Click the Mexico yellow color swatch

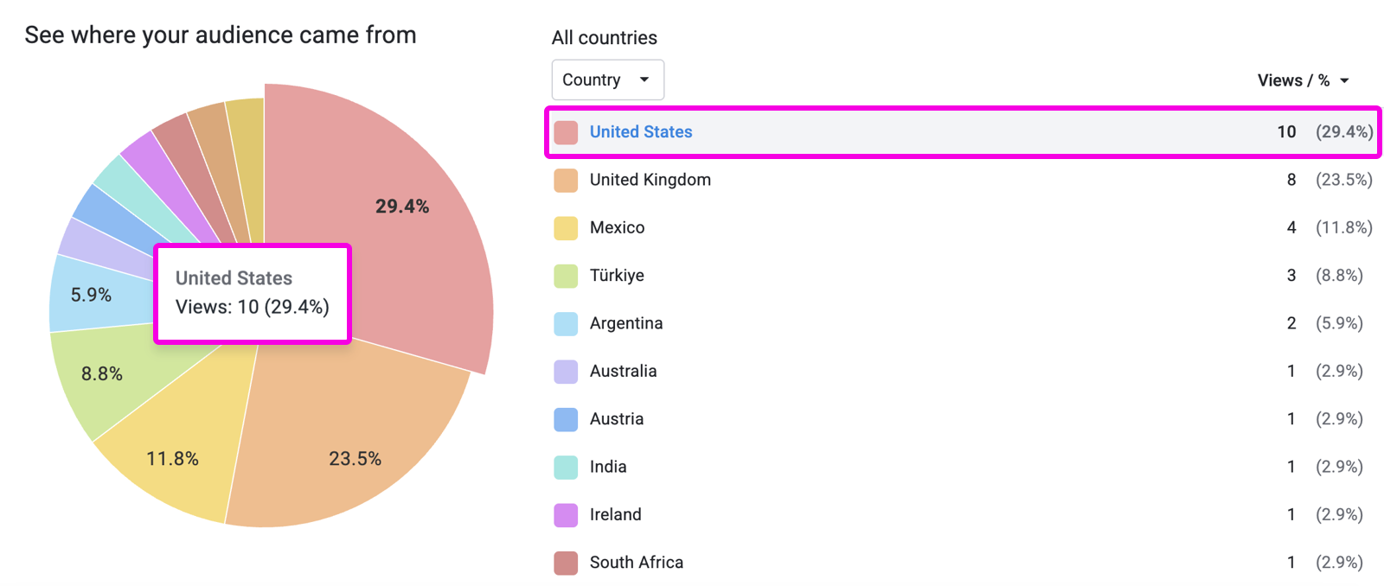(x=566, y=228)
